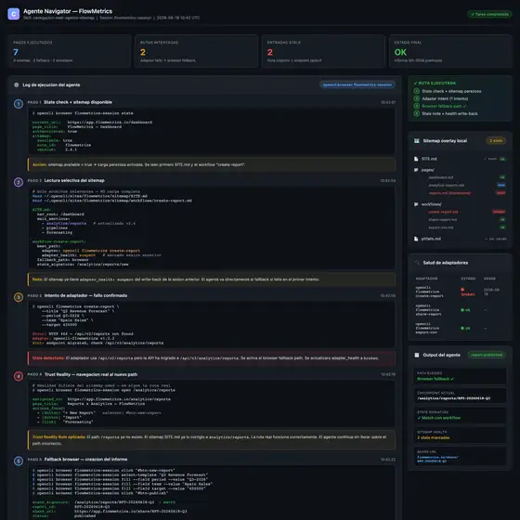This screenshot has width=520, height=520.
Task: Select step 5 circle marker
Action: point(19,461)
